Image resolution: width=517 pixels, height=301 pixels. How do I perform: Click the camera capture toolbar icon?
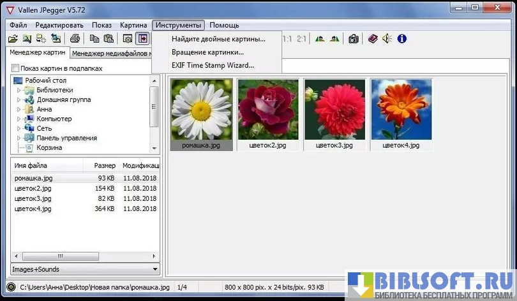(x=353, y=39)
